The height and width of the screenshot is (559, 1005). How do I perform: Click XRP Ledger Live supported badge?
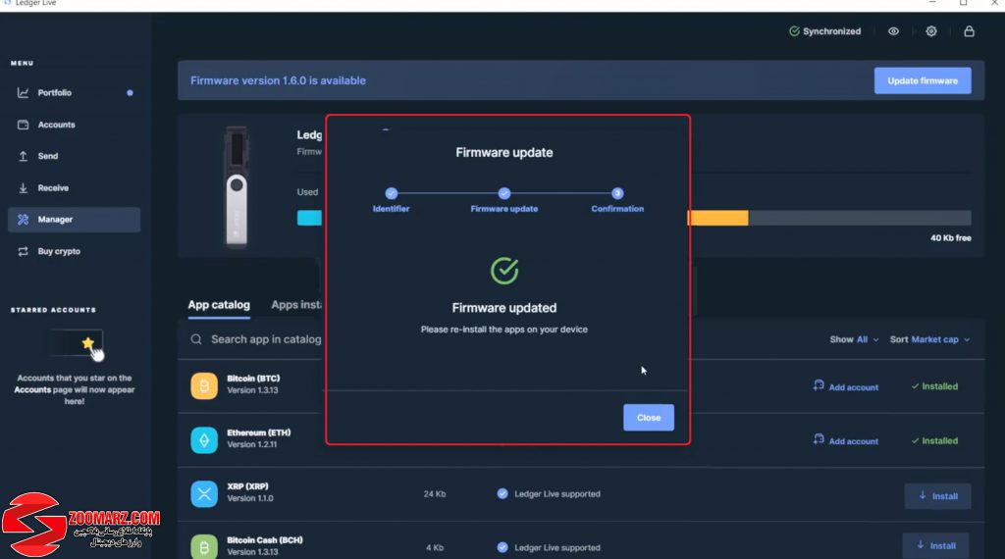point(549,493)
